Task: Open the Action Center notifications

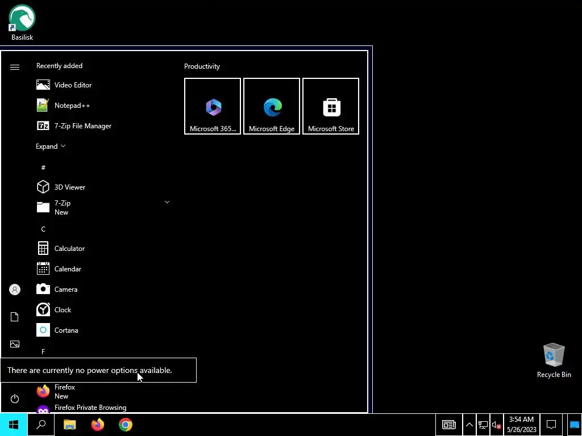Action: (551, 425)
